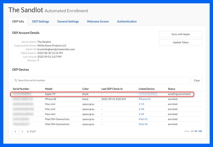Viewport: 213px width, 147px height.
Task: Click enrolled status in iPhone-01 row
Action: point(173,99)
